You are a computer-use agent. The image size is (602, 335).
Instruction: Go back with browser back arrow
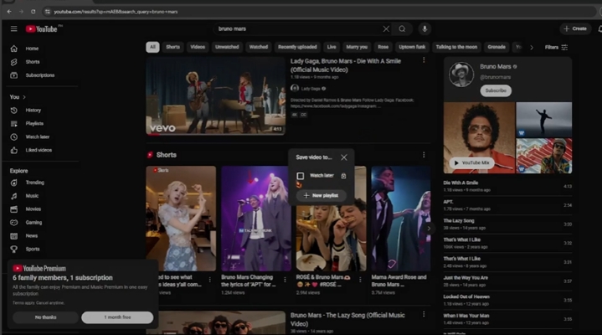tap(9, 12)
